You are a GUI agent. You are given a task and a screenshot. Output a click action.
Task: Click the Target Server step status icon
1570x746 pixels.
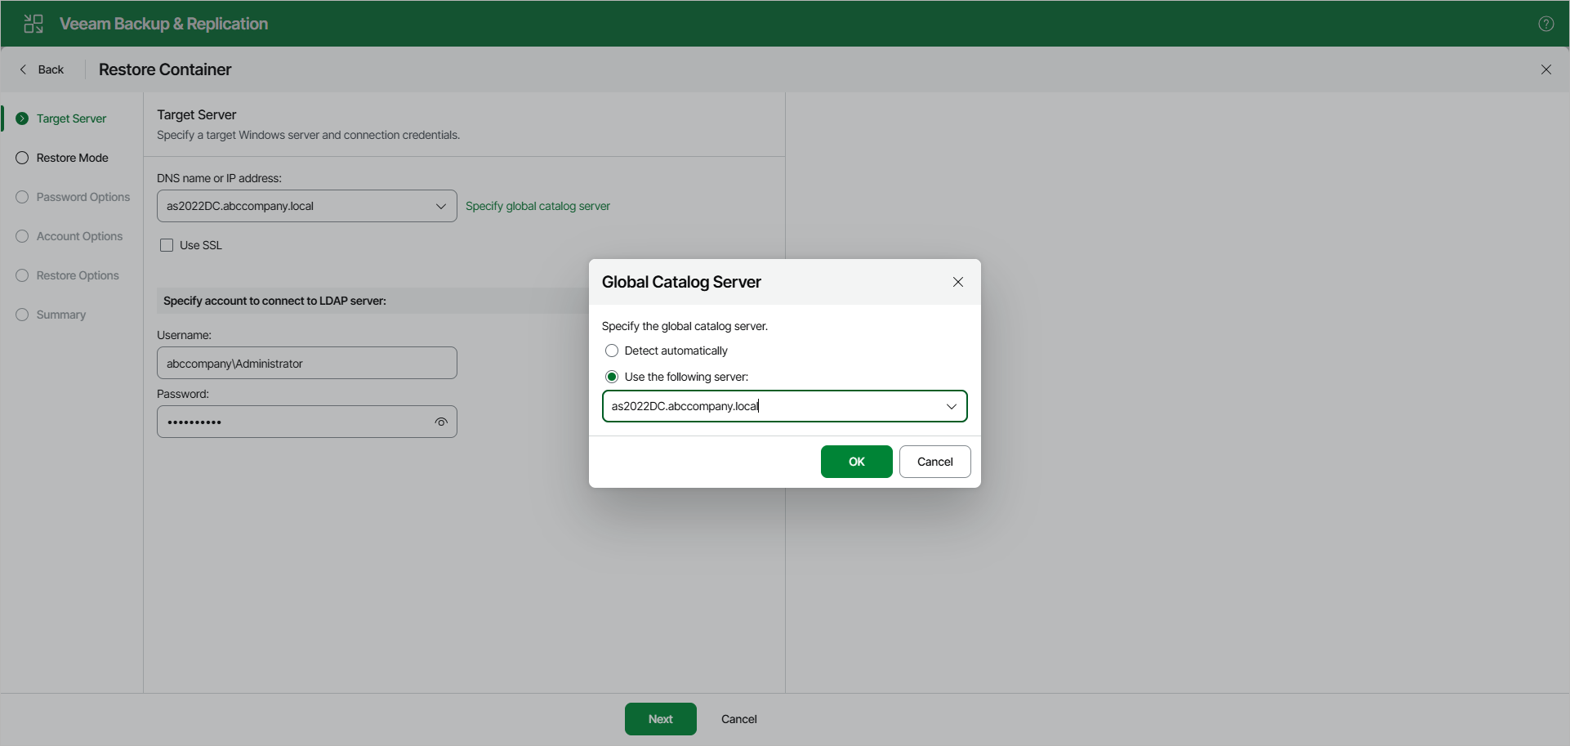(x=22, y=118)
